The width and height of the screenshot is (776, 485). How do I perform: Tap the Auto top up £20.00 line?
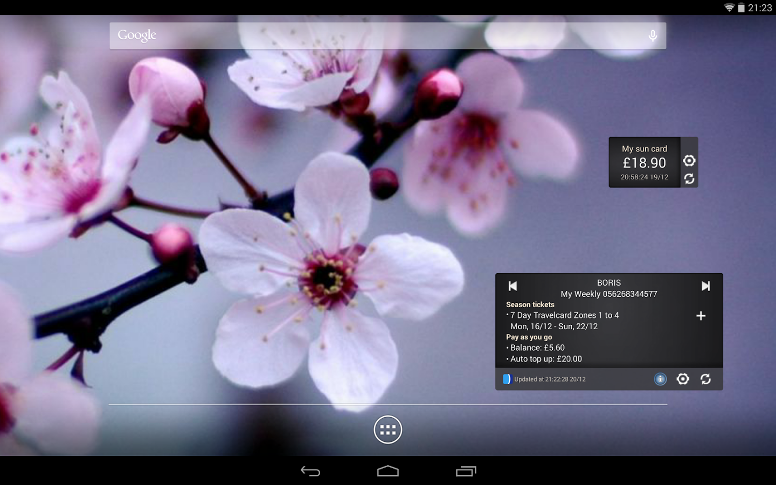pos(546,359)
